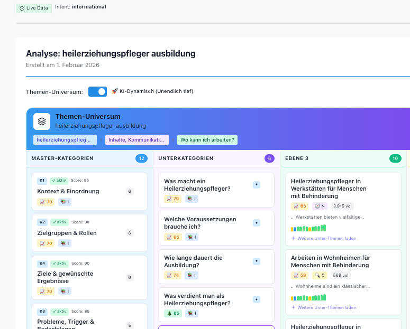410x329 pixels.
Task: Load Weitere Unter-Themen in Wohnheimen card
Action: [x=324, y=307]
